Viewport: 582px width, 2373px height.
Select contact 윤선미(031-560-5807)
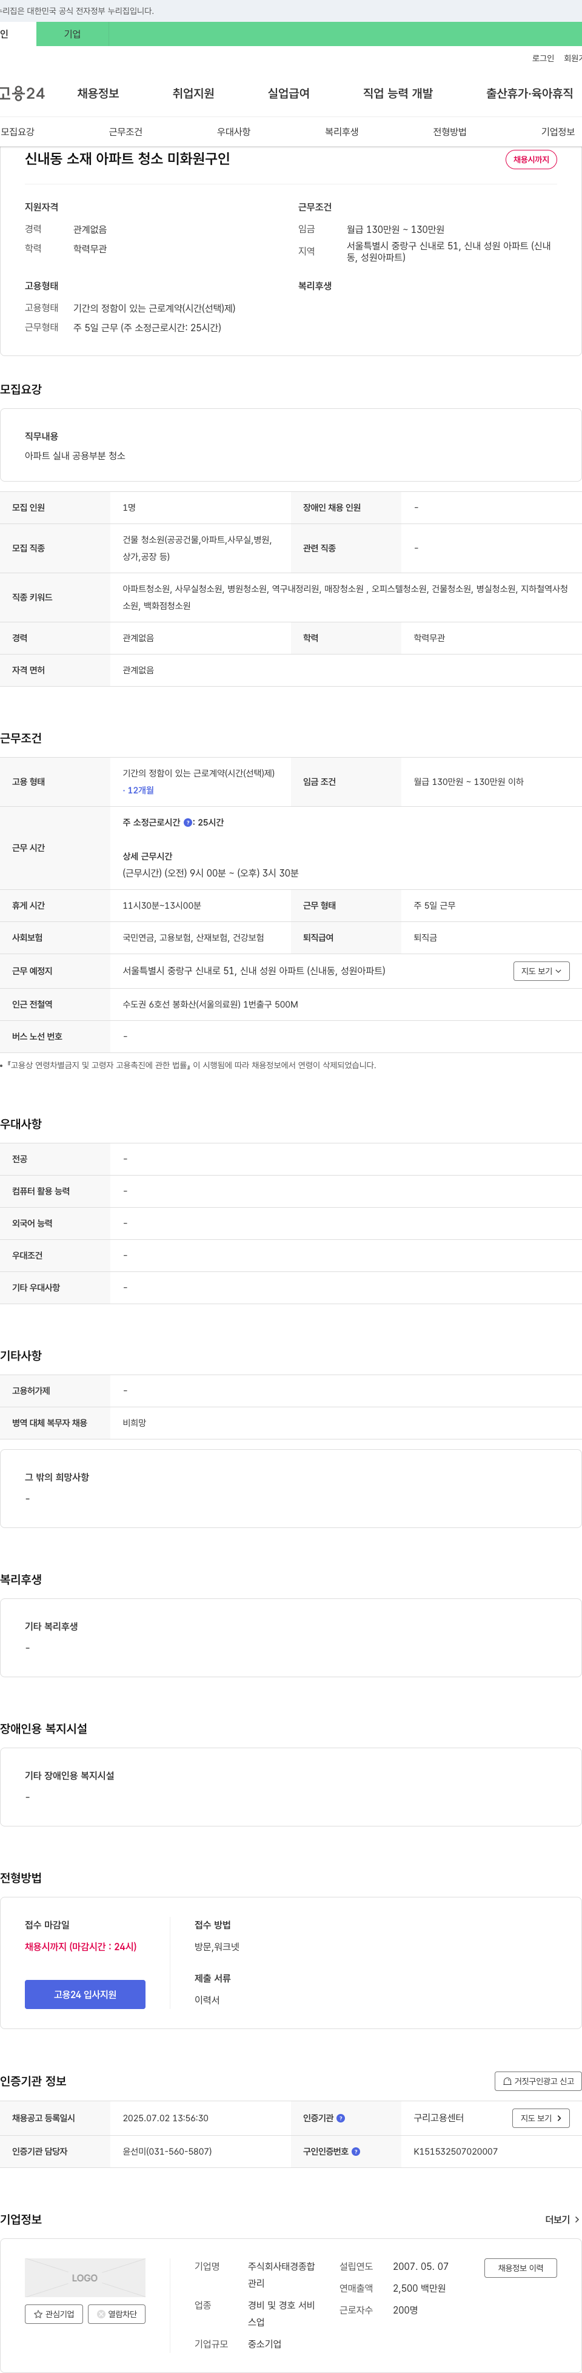point(167,2152)
